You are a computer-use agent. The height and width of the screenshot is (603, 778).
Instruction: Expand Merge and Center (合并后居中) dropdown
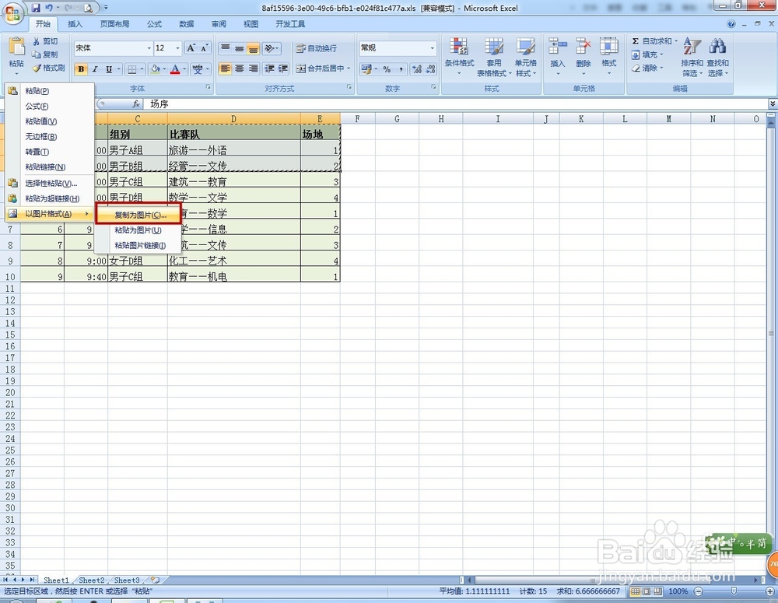[x=349, y=68]
